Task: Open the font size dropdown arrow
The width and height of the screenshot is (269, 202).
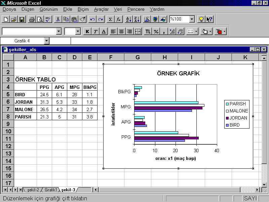Action: 78,31
